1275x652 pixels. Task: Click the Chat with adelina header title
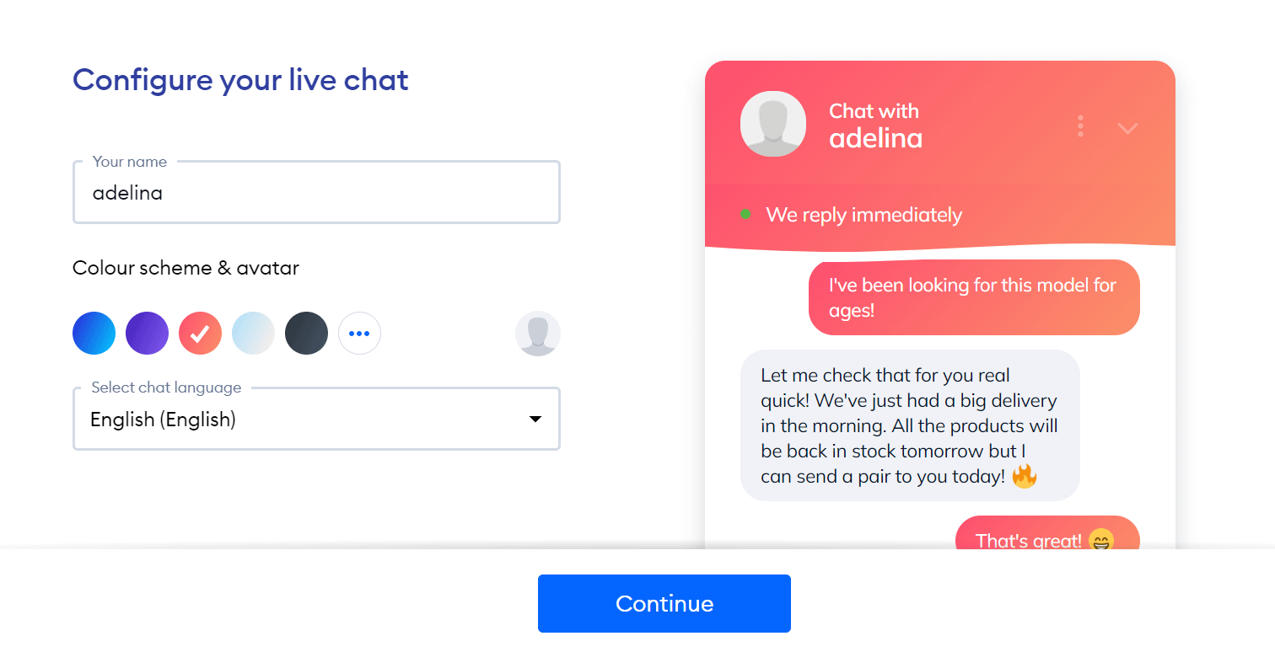tap(875, 125)
